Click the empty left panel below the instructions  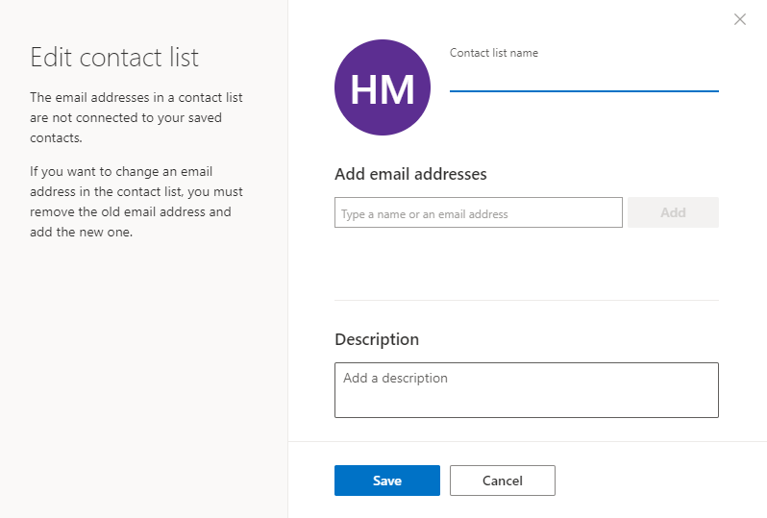144,377
